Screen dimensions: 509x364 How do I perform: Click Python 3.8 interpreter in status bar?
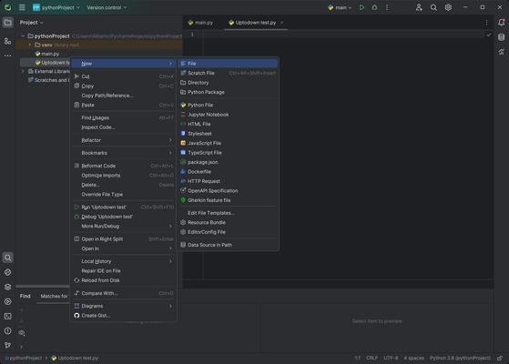point(460,358)
